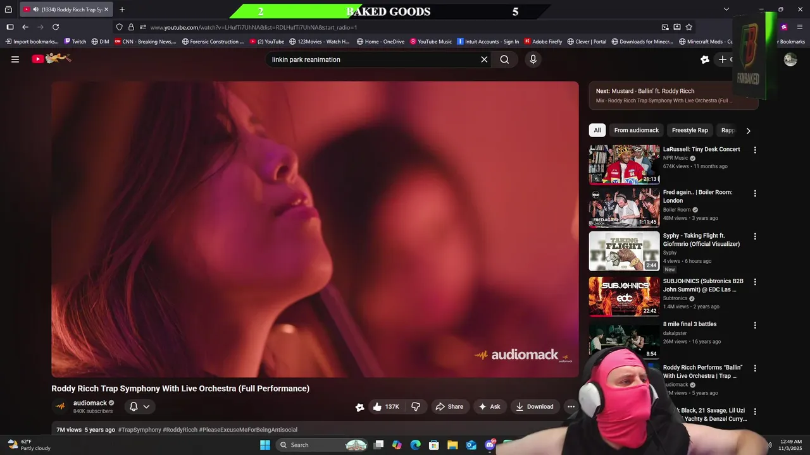The height and width of the screenshot is (455, 810).
Task: Open the audiomack channel avatar
Action: pos(61,406)
